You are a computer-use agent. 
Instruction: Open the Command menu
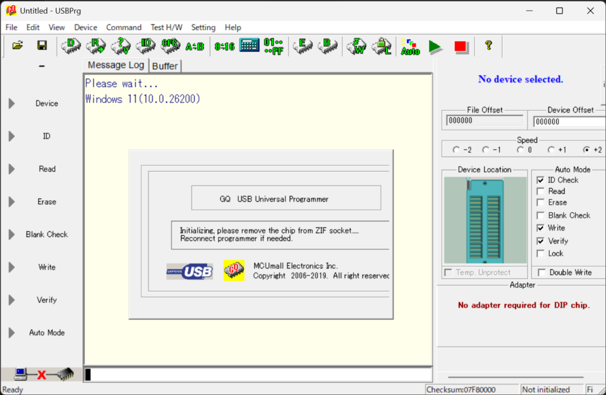pos(124,27)
